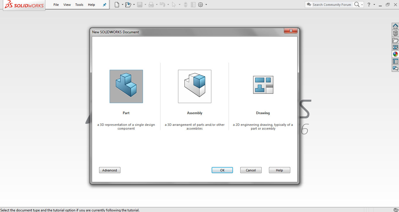Screen dimensions: 399x212
Task: Open the File menu
Action: click(56, 5)
